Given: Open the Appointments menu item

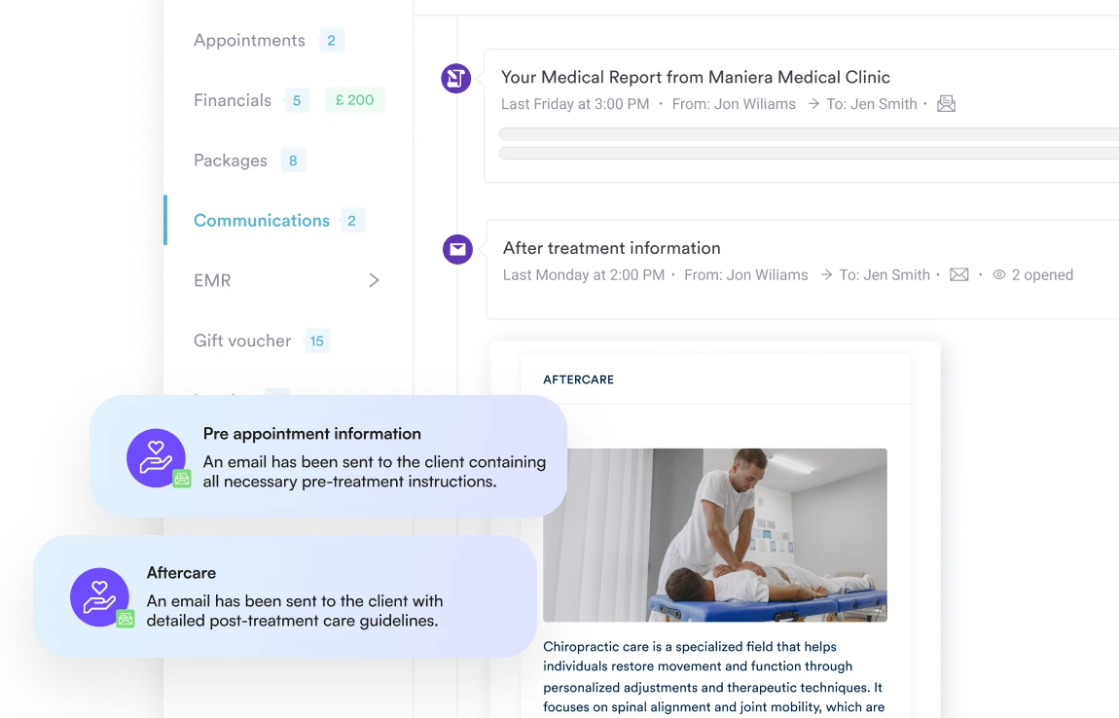Looking at the screenshot, I should click(x=249, y=41).
